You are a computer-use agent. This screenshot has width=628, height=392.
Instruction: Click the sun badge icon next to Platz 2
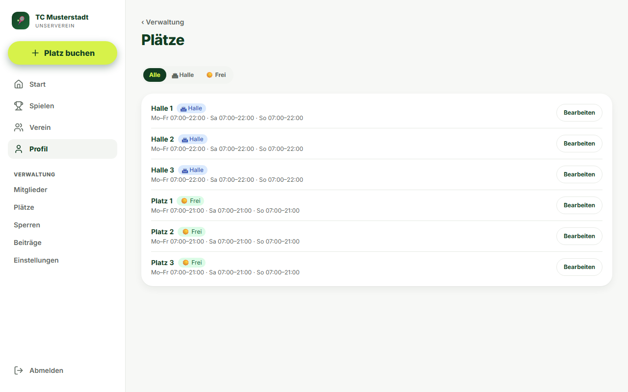point(185,232)
